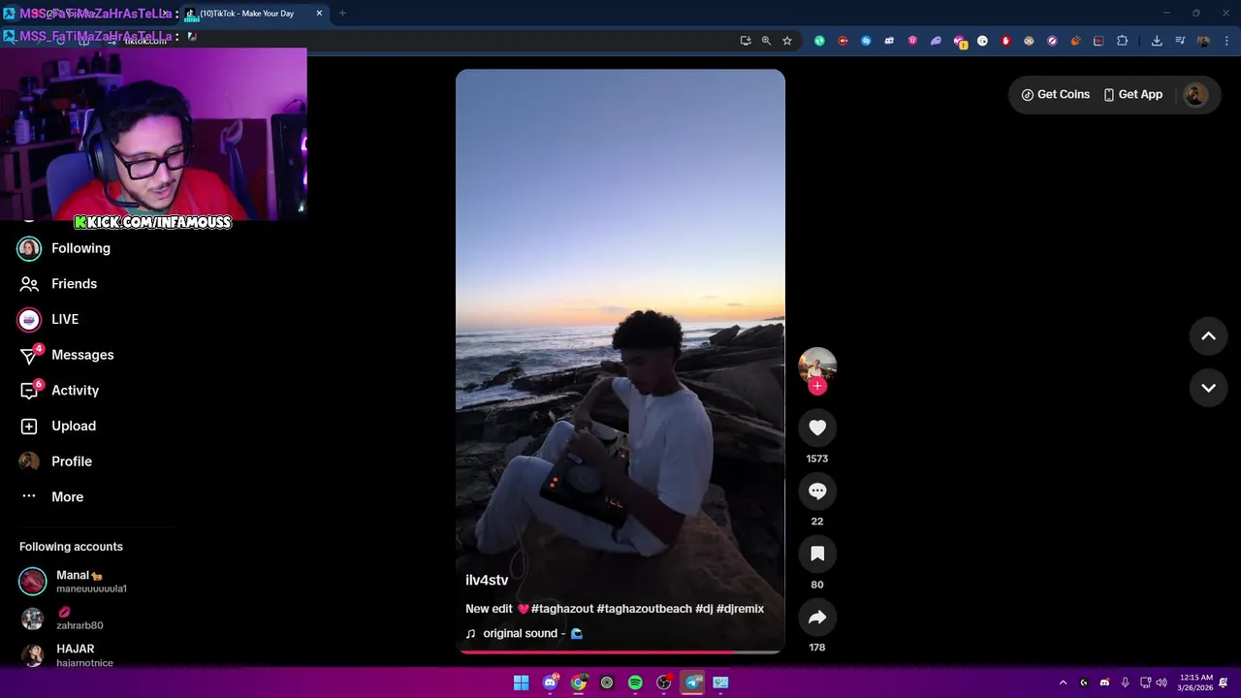The height and width of the screenshot is (698, 1241).
Task: Open Discord from the taskbar
Action: point(550,682)
